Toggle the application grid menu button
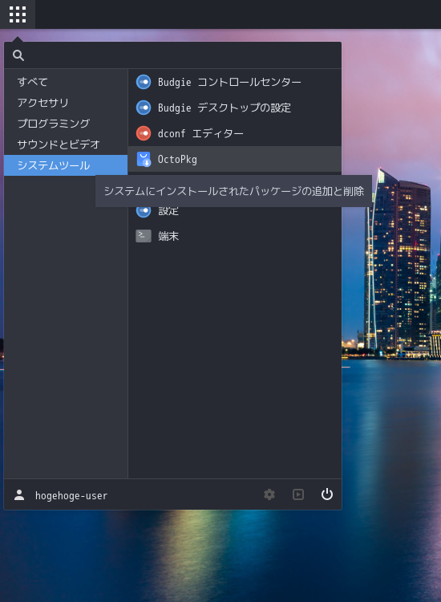 (18, 14)
